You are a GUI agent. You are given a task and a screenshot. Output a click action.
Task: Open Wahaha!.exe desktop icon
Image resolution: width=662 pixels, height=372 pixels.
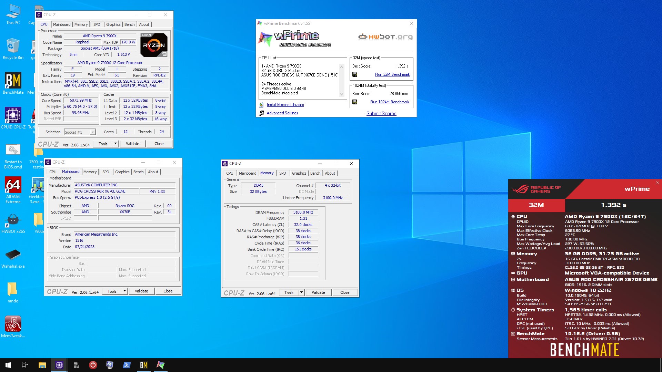(13, 258)
